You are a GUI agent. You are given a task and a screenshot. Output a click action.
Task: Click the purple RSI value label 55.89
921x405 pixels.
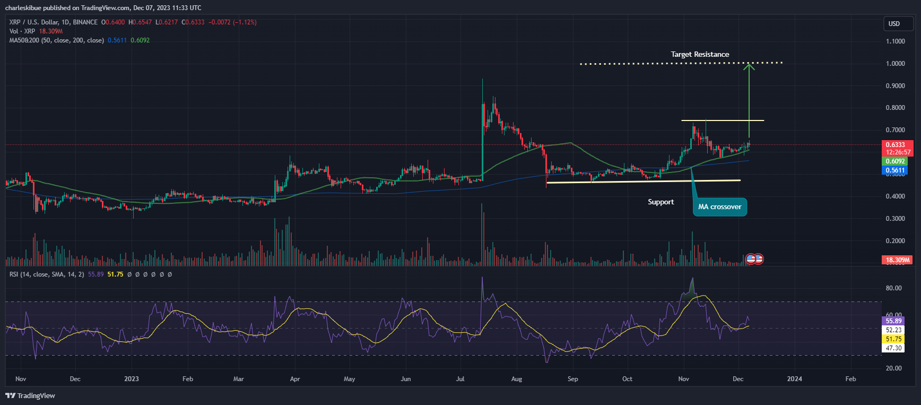(x=894, y=321)
